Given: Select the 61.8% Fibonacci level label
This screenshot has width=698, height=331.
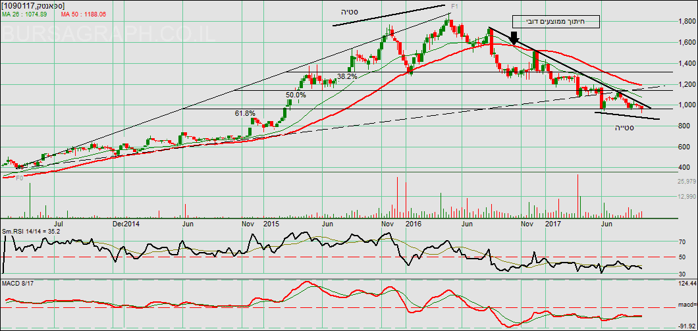Looking at the screenshot, I should click(245, 114).
